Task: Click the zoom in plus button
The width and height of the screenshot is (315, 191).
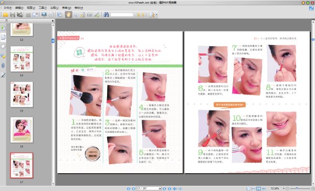Action: point(313,188)
